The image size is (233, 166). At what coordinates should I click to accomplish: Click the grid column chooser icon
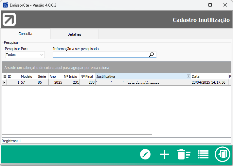[4, 76]
